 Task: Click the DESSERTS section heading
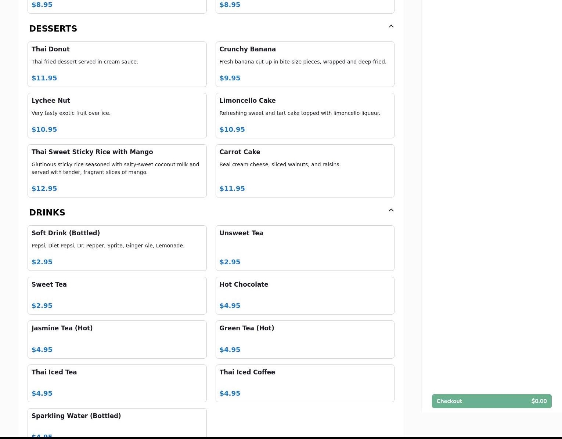(x=53, y=29)
